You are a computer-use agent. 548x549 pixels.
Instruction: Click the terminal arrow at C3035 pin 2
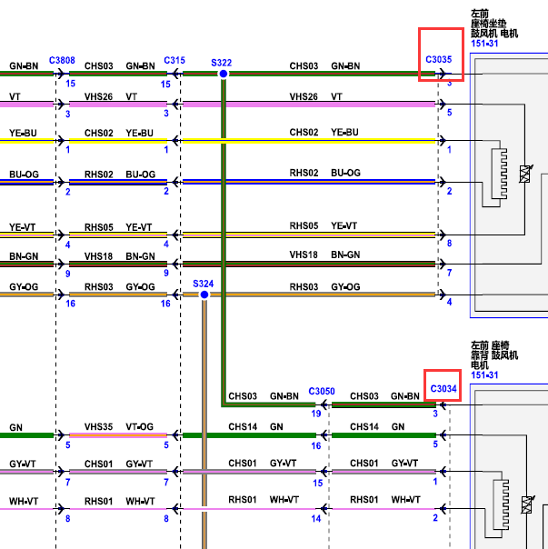pos(443,182)
